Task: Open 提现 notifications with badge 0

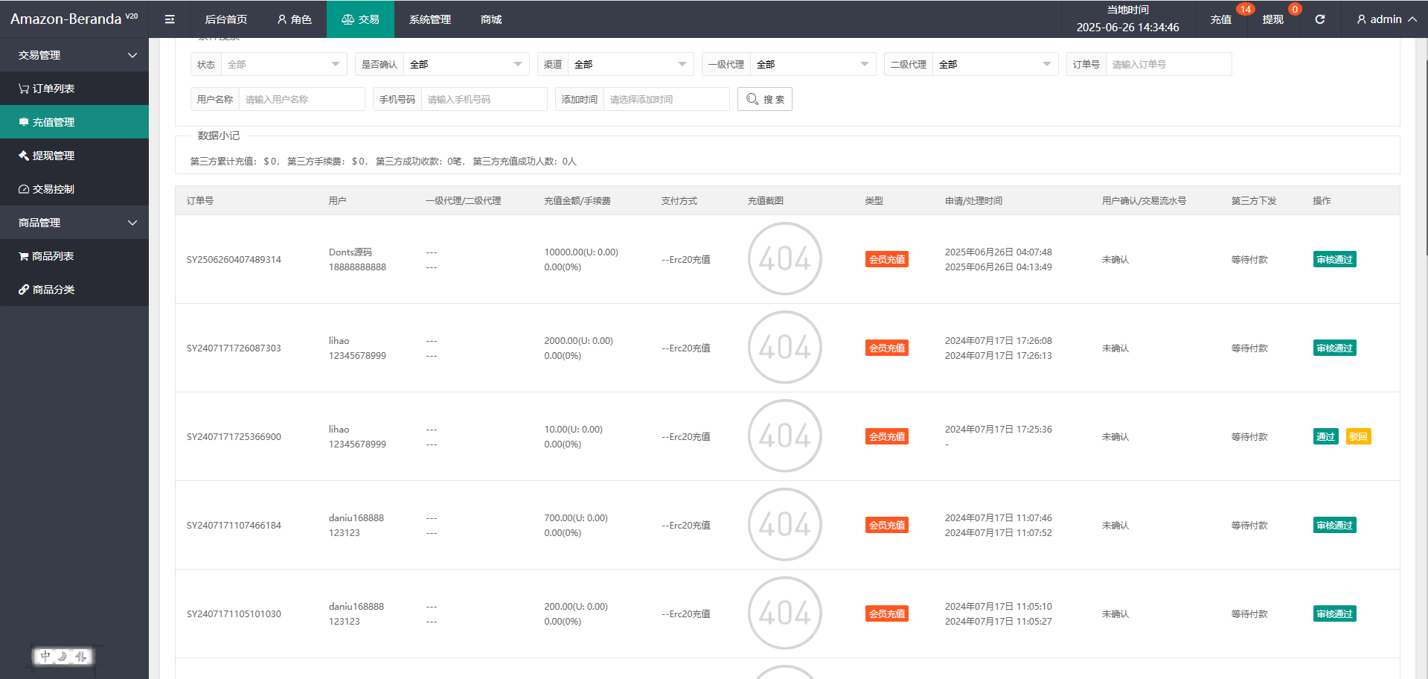Action: [1273, 19]
